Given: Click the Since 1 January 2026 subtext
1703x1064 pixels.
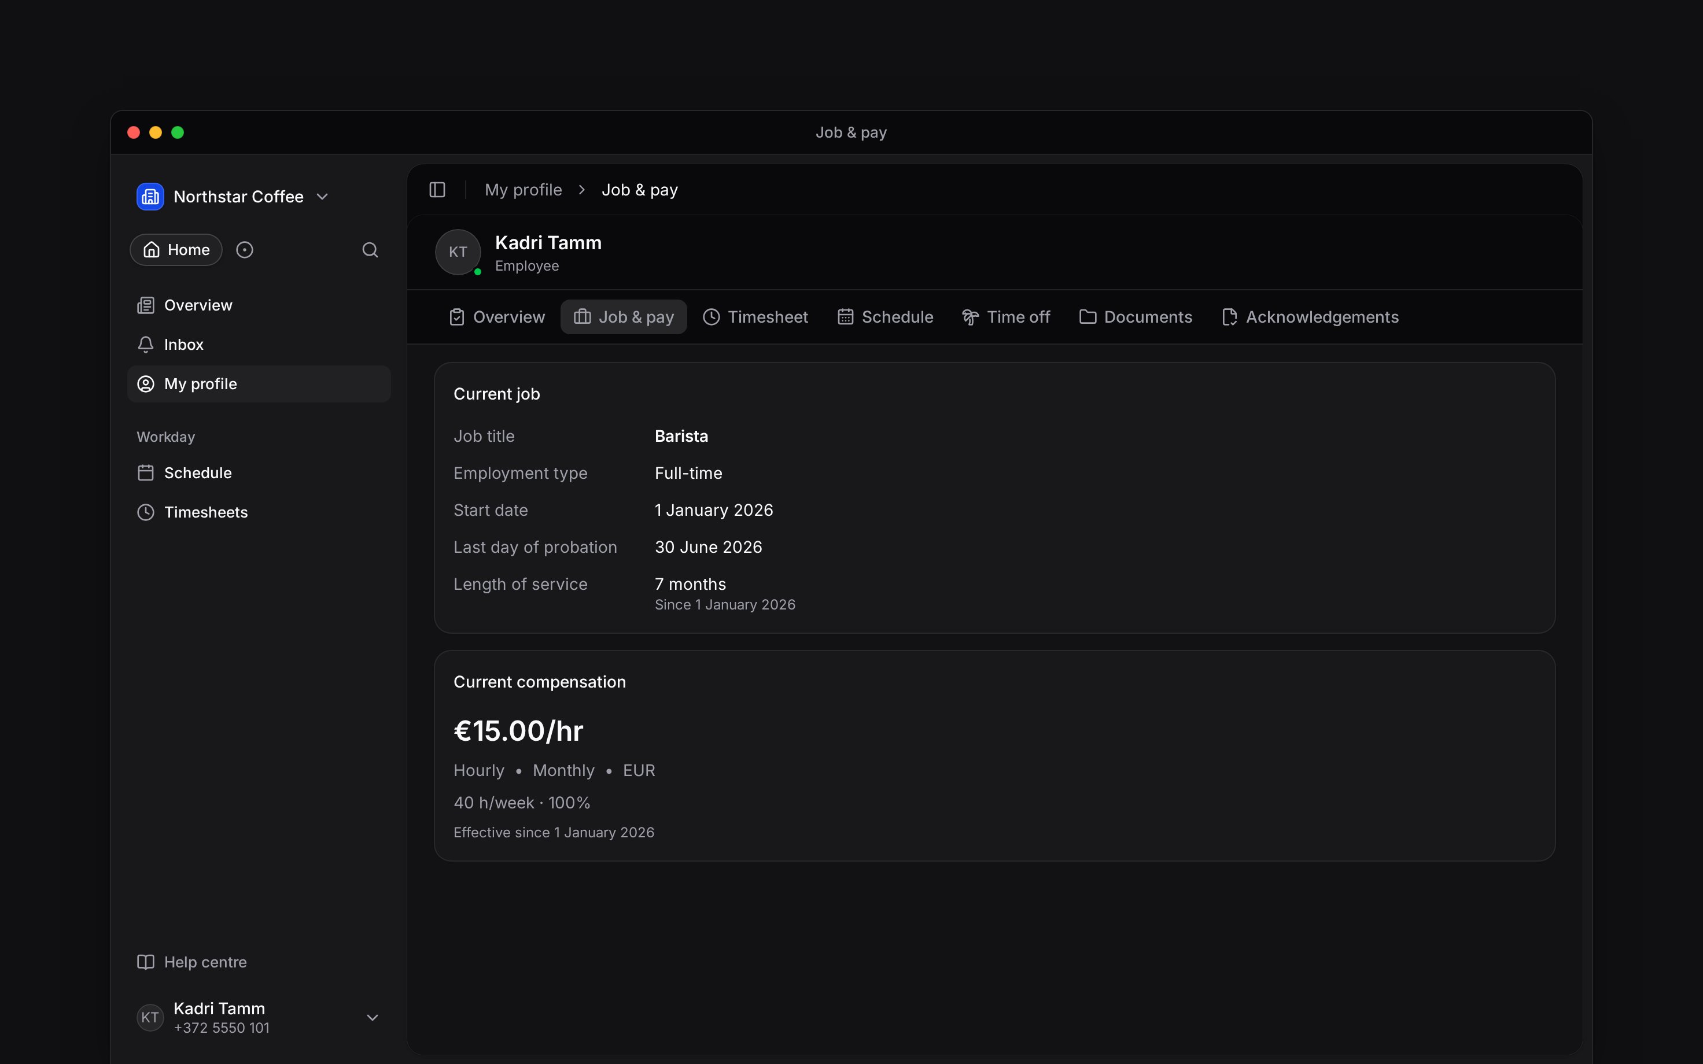Looking at the screenshot, I should pos(725,605).
